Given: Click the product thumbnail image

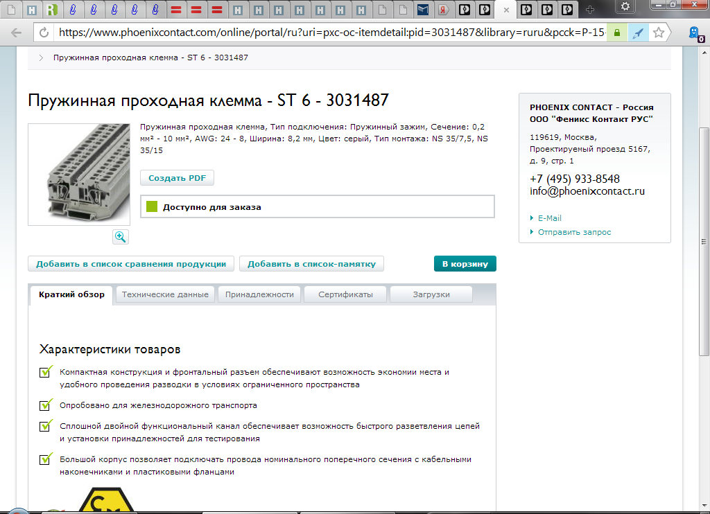Looking at the screenshot, I should pos(79,174).
